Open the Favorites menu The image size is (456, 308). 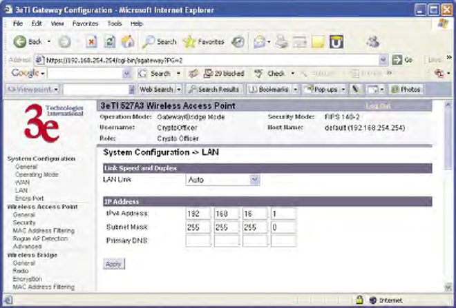85,23
